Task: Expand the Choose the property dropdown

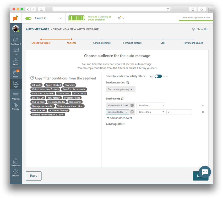Action: (x=121, y=89)
